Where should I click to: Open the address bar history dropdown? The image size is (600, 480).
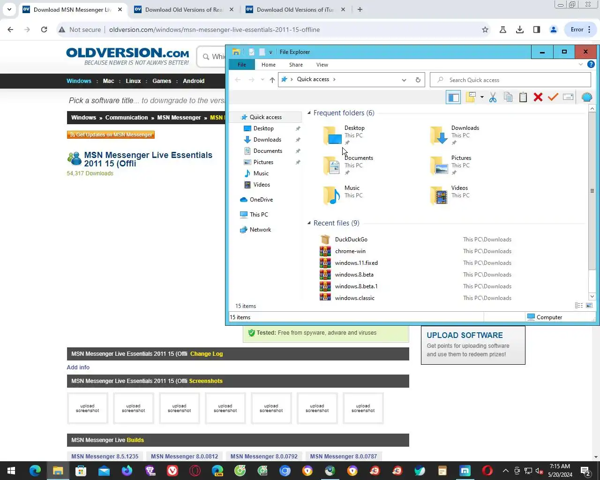point(404,80)
